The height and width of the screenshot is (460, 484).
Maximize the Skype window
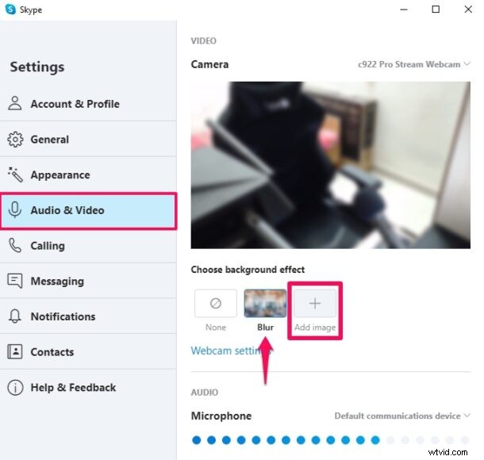pos(436,10)
